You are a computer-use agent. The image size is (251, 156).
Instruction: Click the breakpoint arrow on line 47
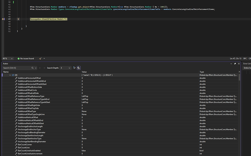pyautogui.click(x=4, y=19)
